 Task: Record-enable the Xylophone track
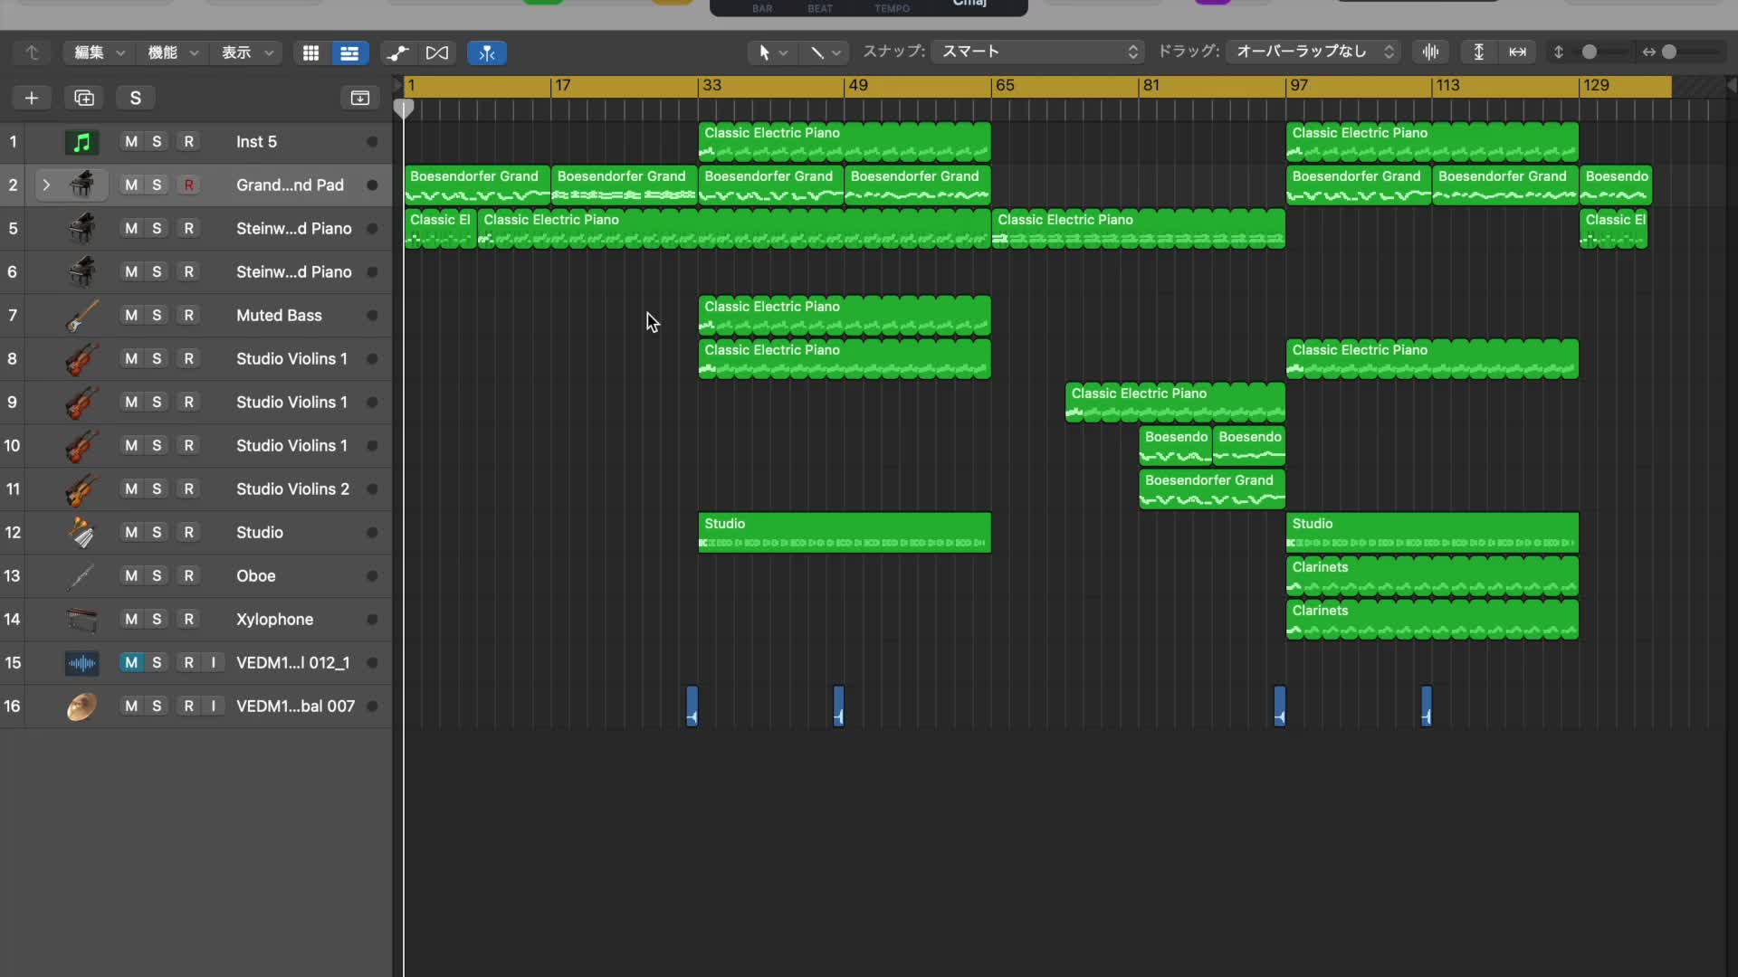coord(188,620)
